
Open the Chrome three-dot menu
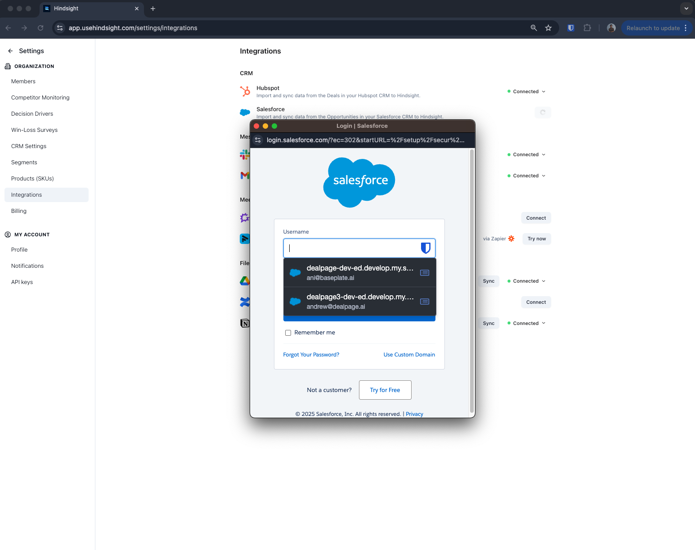tap(686, 28)
